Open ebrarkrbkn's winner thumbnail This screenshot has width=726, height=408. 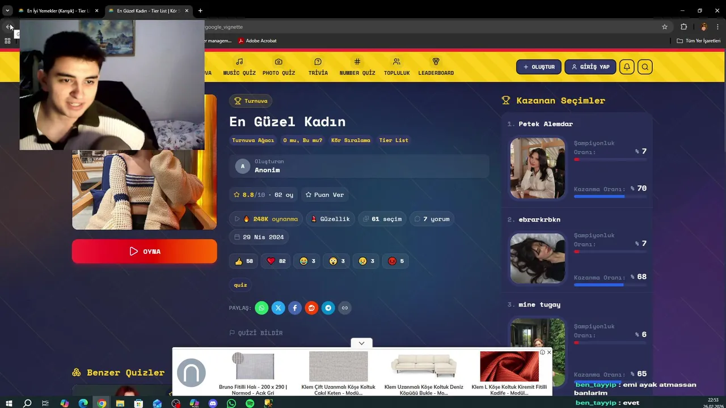click(x=537, y=258)
